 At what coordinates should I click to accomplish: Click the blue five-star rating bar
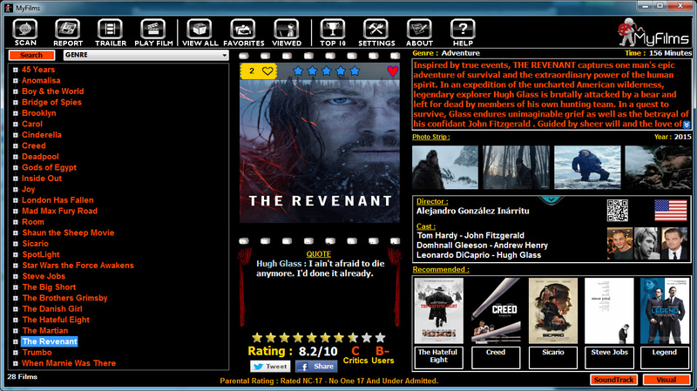(x=326, y=71)
